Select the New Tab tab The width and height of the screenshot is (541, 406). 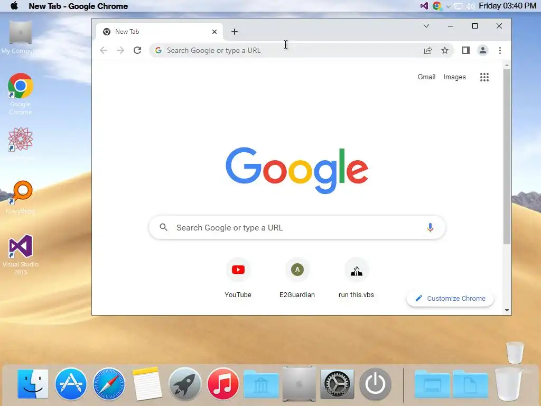coord(160,32)
